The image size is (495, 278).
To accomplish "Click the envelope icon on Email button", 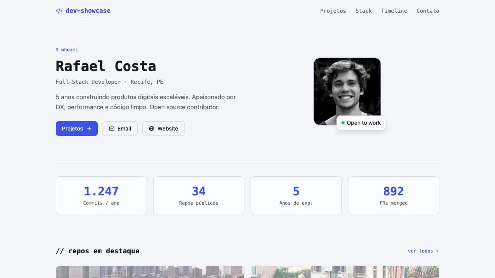I will [112, 129].
